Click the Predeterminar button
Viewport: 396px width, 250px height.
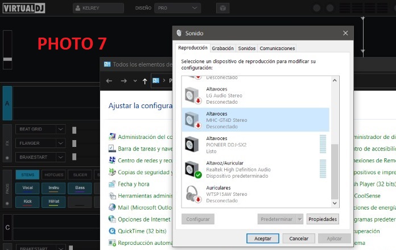[x=277, y=219]
